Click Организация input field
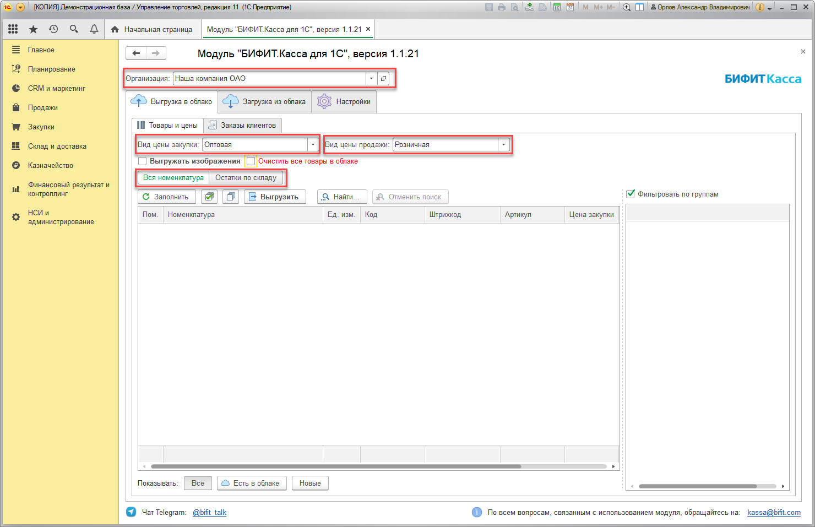The image size is (815, 527). pyautogui.click(x=269, y=78)
